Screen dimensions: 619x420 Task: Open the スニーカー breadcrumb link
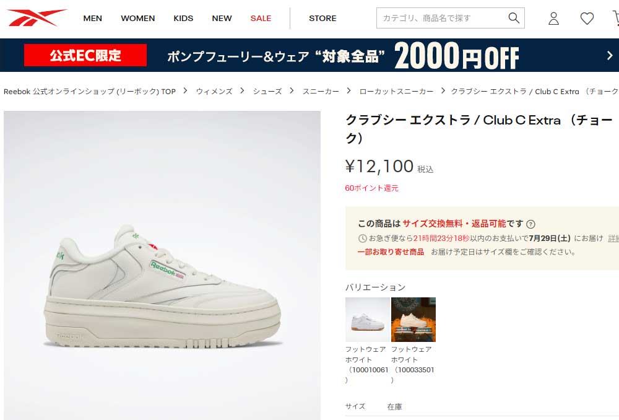pyautogui.click(x=321, y=91)
